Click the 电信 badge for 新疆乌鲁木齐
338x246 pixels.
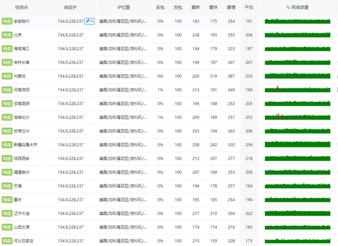[7, 145]
